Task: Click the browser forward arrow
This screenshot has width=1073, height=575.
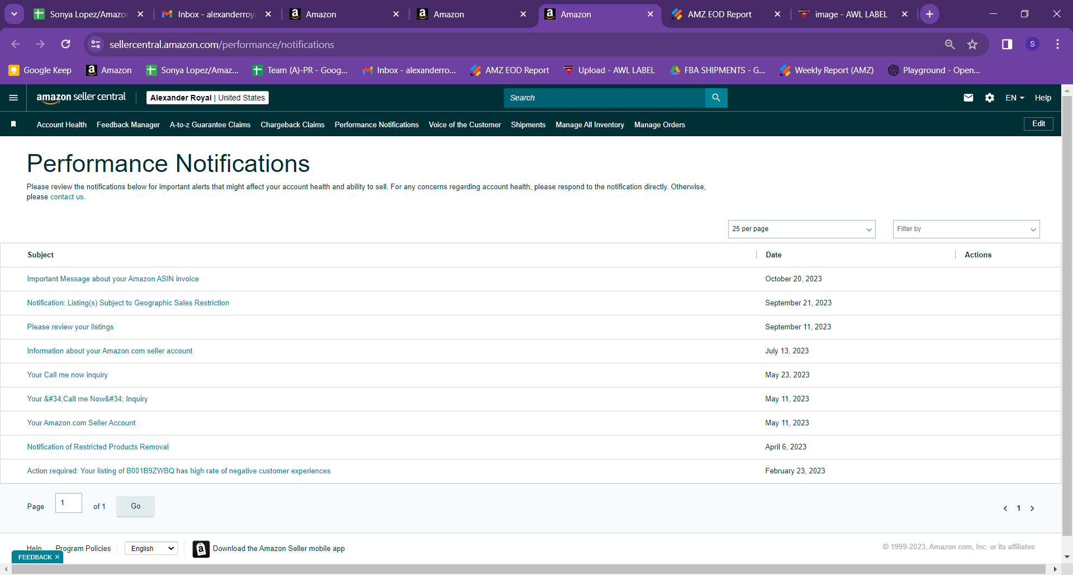Action: pyautogui.click(x=40, y=44)
